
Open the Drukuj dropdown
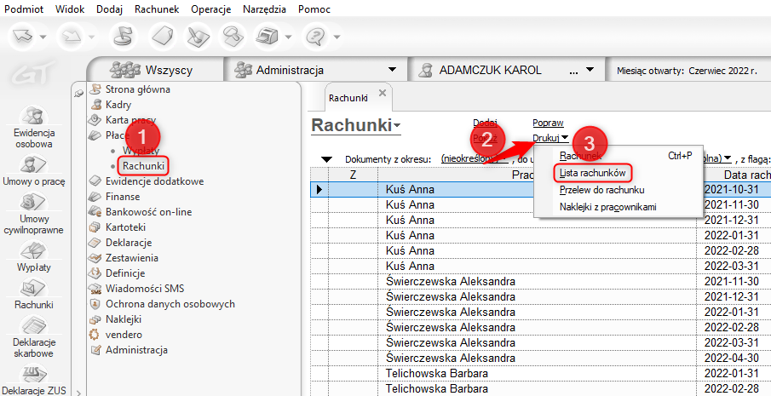pyautogui.click(x=550, y=138)
